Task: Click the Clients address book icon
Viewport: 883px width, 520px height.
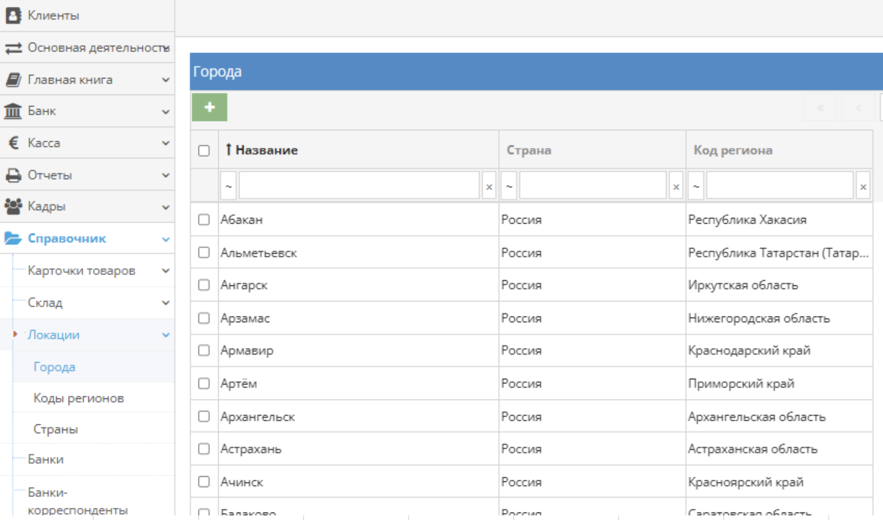Action: pos(13,16)
